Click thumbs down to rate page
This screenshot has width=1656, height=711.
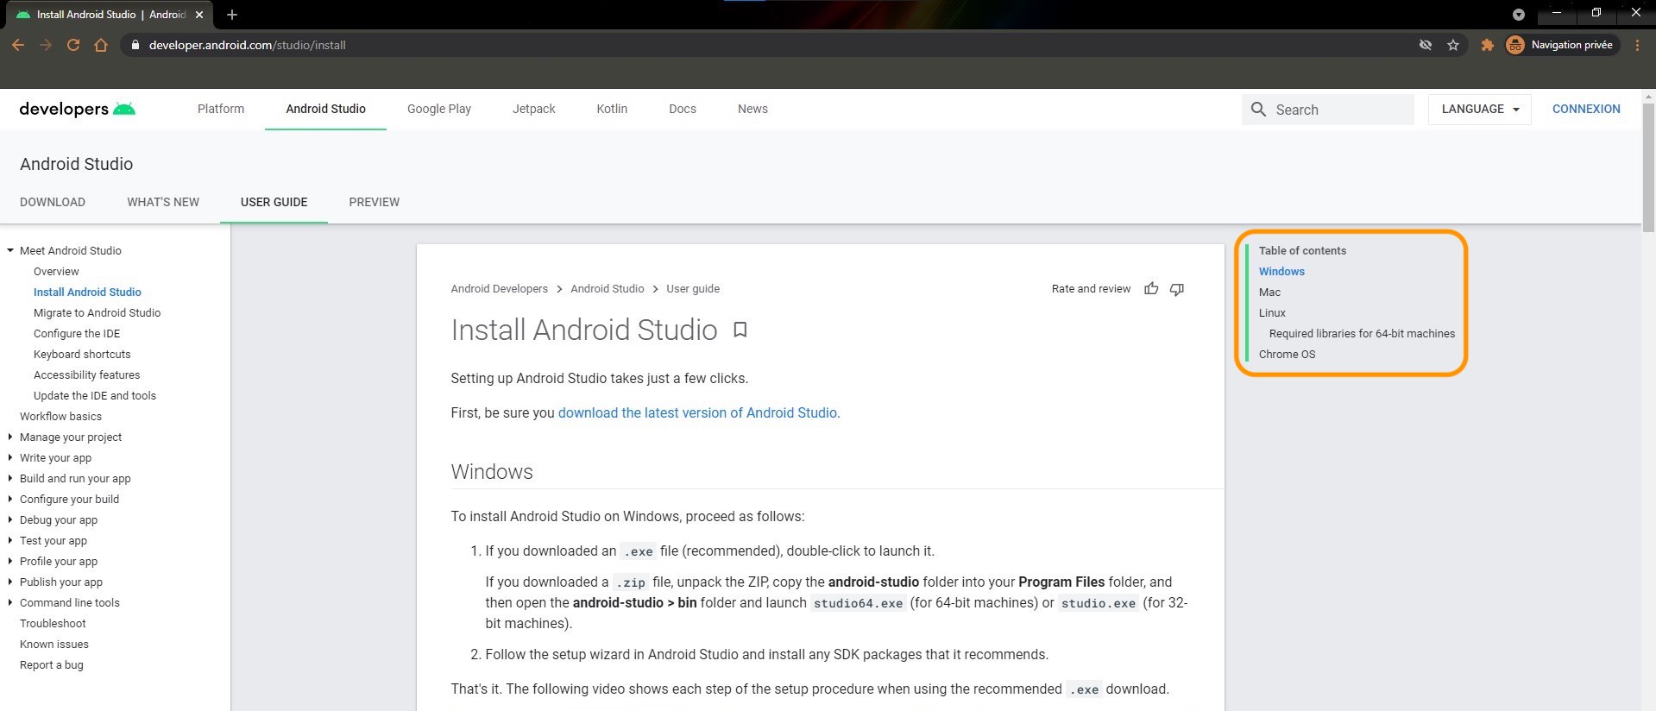[x=1177, y=288]
